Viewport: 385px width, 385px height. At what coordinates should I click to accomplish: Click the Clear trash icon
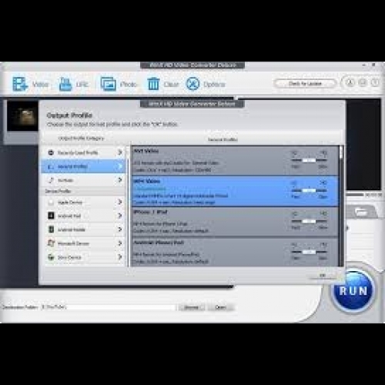pyautogui.click(x=153, y=84)
